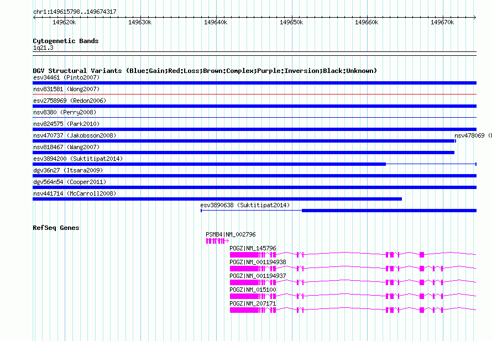Click the 149620k ruler label

(64, 22)
